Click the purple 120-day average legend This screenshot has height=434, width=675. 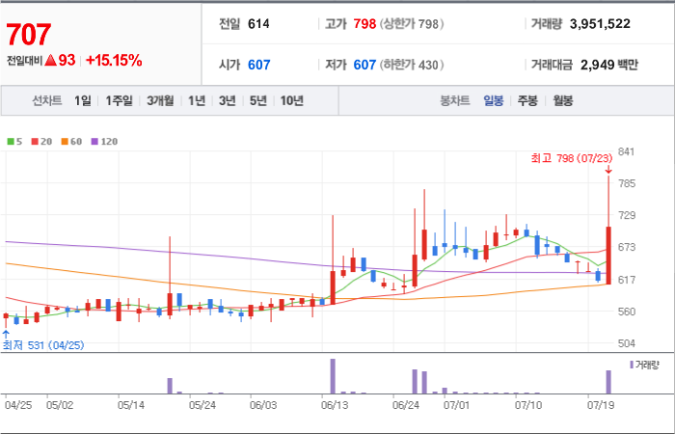(104, 142)
